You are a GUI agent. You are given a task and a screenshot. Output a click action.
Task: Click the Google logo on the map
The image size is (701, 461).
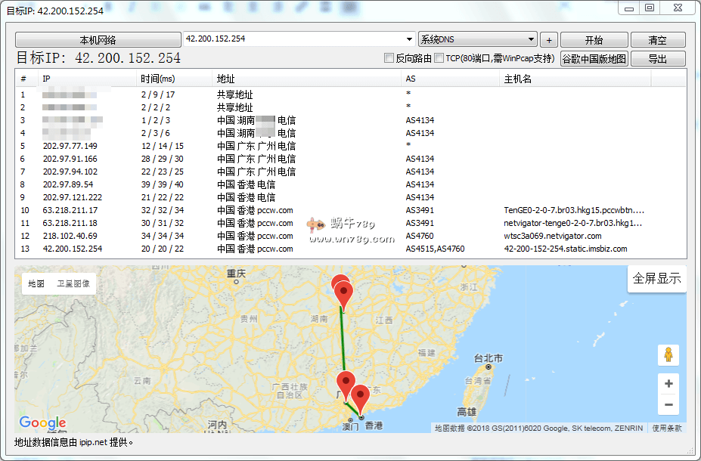[x=42, y=423]
